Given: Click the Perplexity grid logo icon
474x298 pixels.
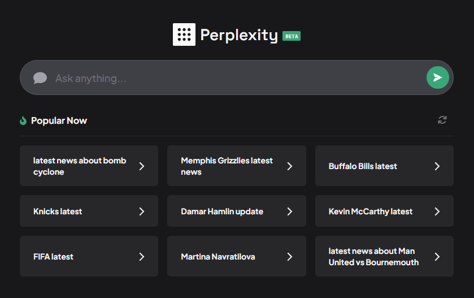Looking at the screenshot, I should (184, 34).
